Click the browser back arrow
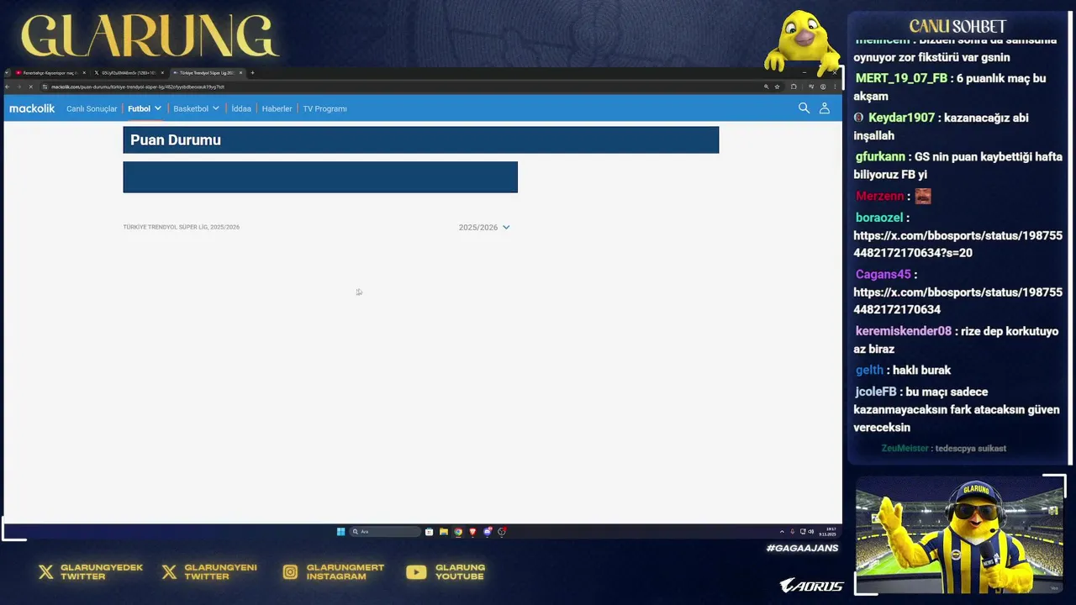 (x=8, y=87)
